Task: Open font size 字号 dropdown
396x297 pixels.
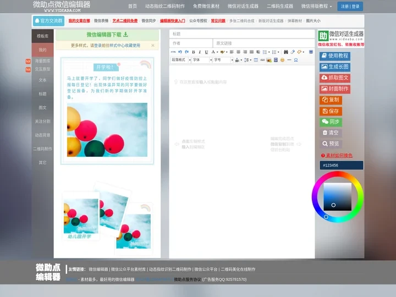Action: coord(223,60)
